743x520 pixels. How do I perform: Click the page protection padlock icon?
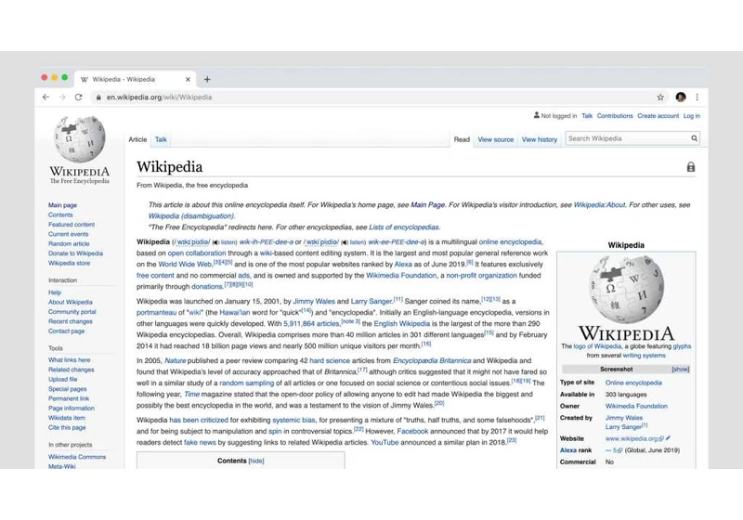[x=691, y=167]
